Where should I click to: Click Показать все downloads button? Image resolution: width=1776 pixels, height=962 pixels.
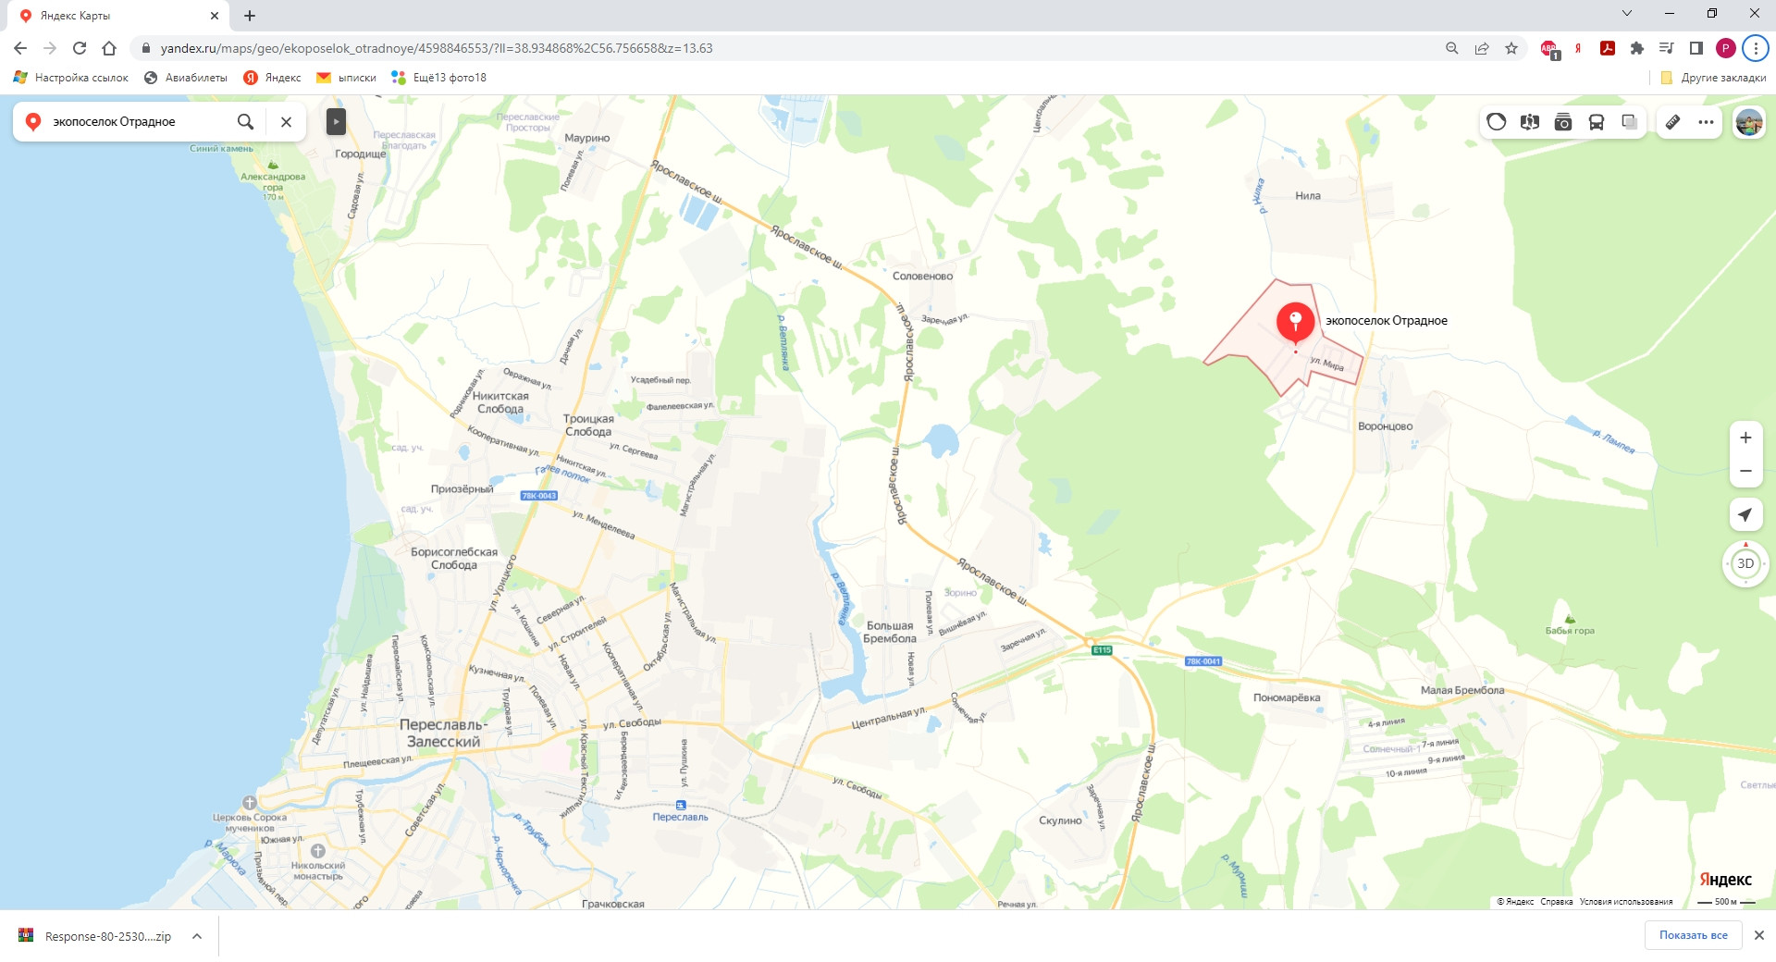pos(1693,935)
